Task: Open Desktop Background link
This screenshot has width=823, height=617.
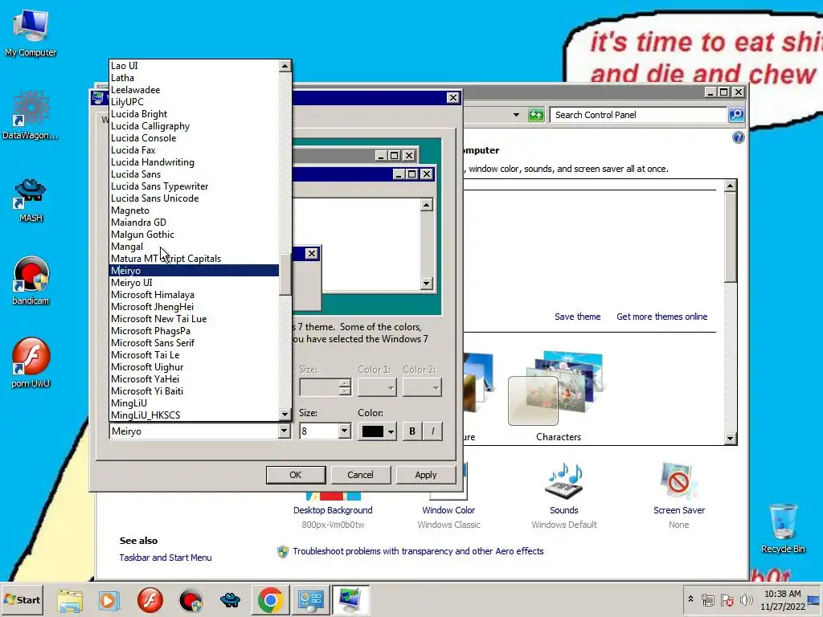Action: 333,510
